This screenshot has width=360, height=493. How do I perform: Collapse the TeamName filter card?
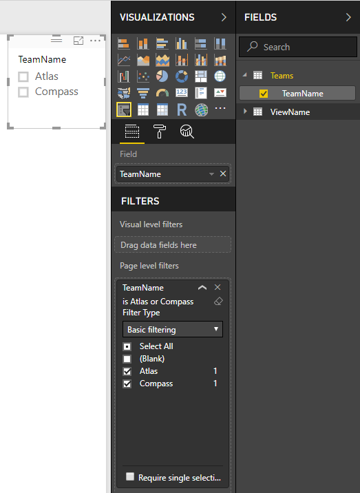coord(202,287)
